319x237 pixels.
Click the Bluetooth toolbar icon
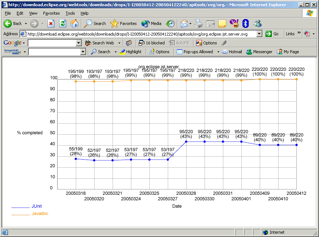(245, 23)
